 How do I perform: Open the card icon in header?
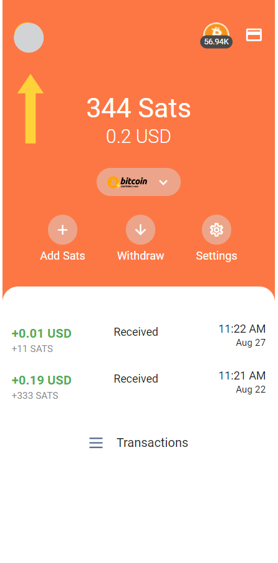coord(254,35)
